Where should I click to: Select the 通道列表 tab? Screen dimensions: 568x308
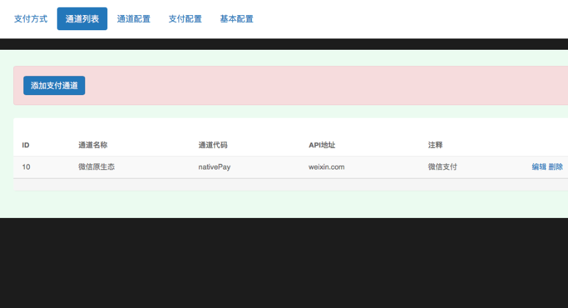82,19
